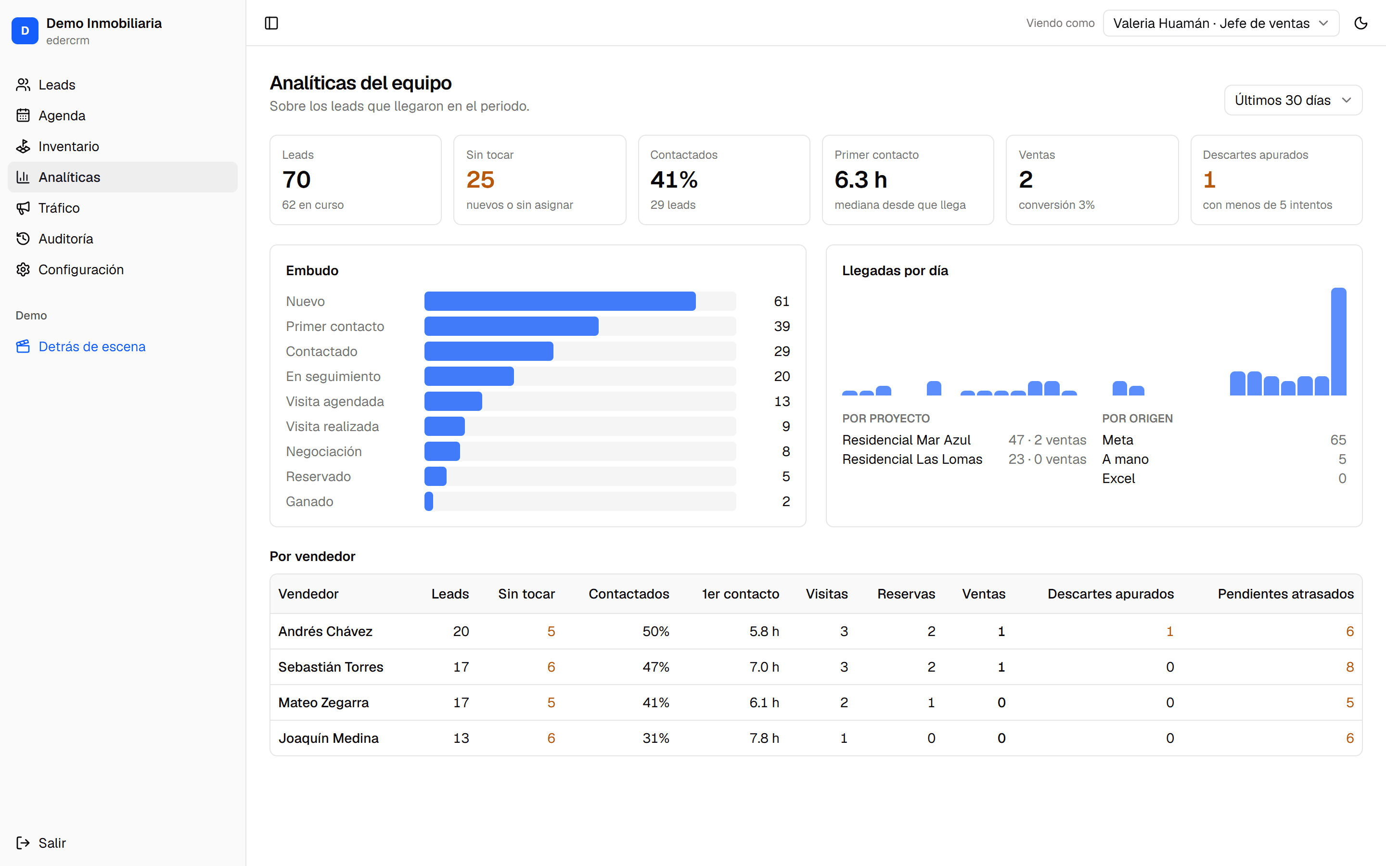1386x866 pixels.
Task: Click Andrés Chávez in vendor table
Action: (325, 631)
